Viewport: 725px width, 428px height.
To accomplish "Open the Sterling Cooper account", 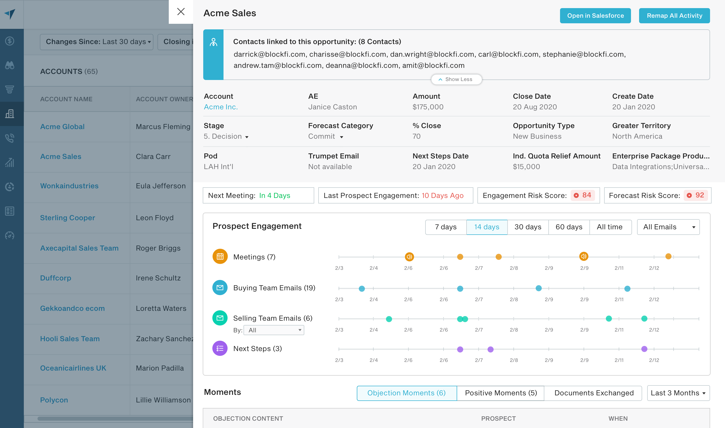I will tap(68, 218).
